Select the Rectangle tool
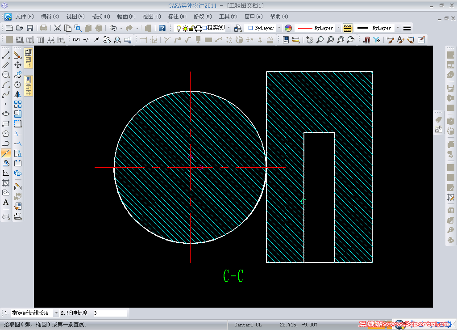The height and width of the screenshot is (330, 457). 6,124
